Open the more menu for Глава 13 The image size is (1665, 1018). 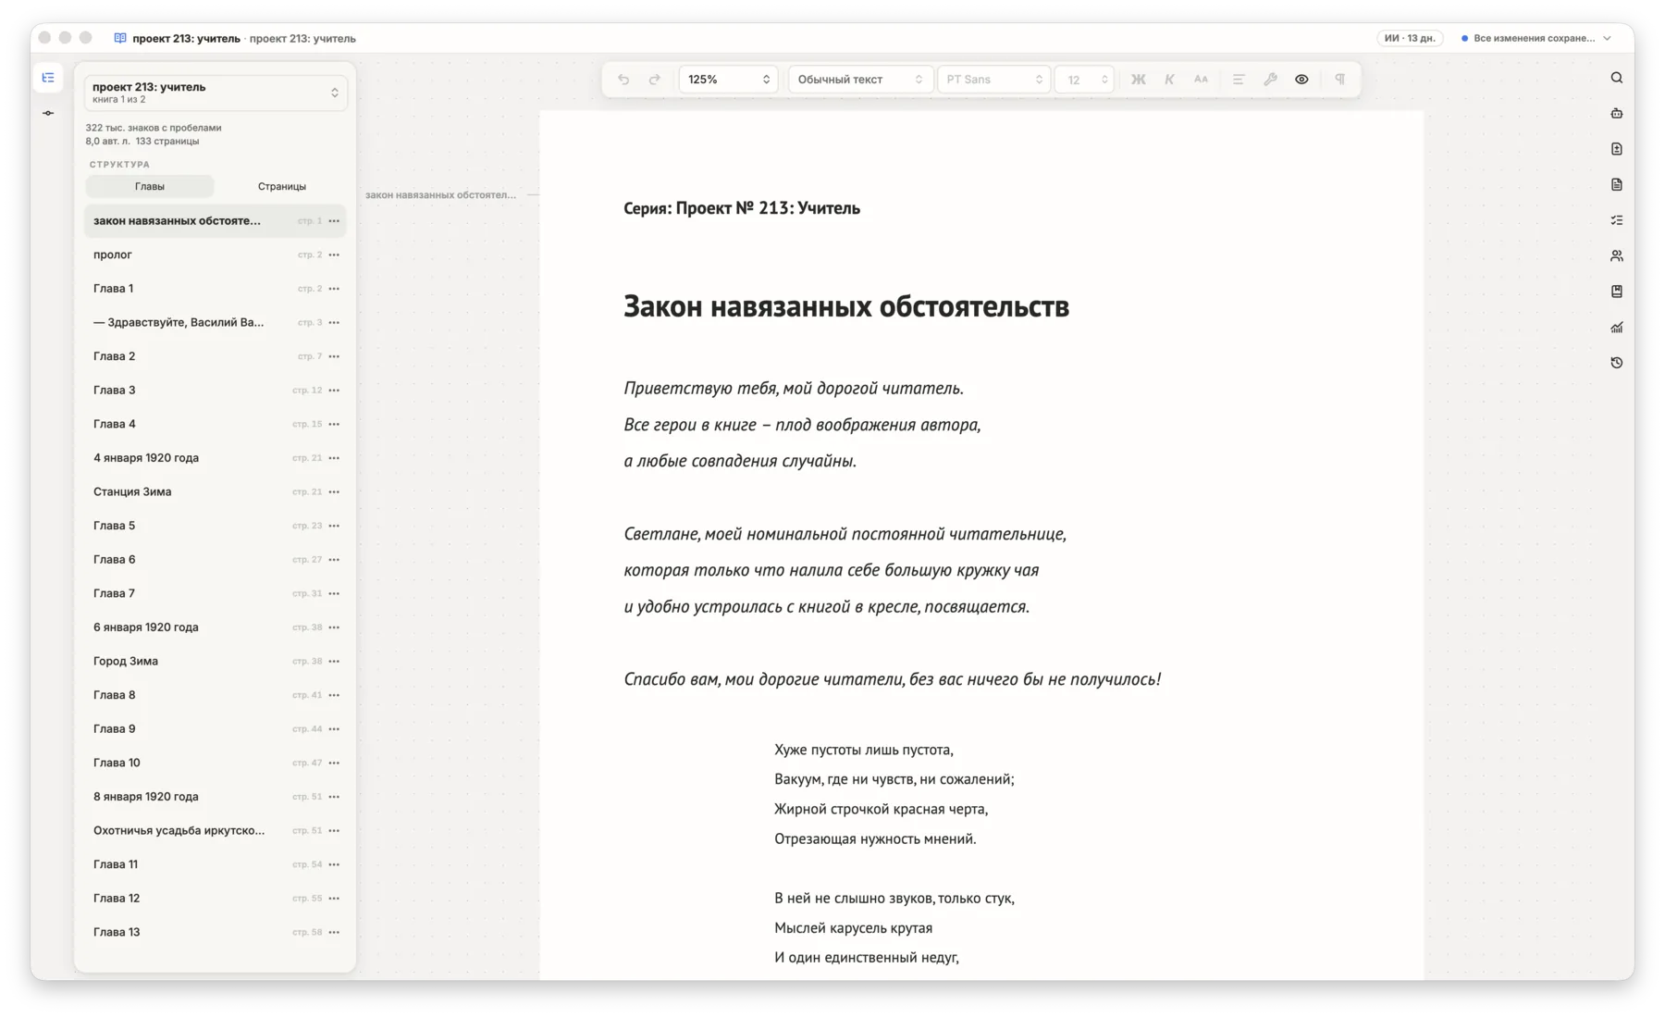click(334, 932)
